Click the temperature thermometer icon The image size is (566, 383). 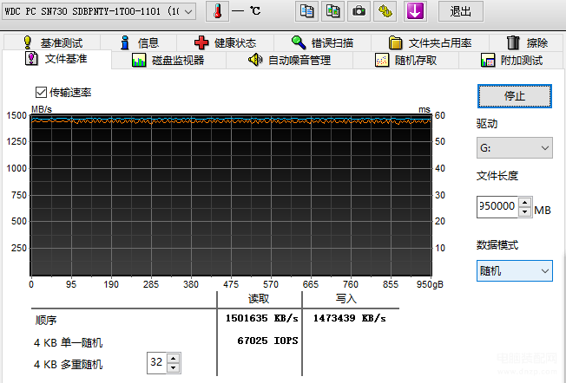click(217, 11)
